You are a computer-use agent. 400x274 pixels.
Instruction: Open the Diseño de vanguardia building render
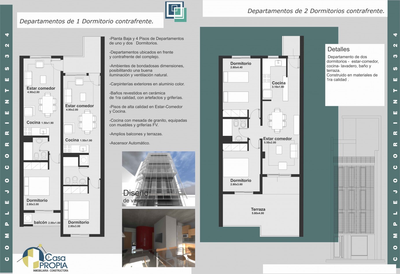(158, 179)
